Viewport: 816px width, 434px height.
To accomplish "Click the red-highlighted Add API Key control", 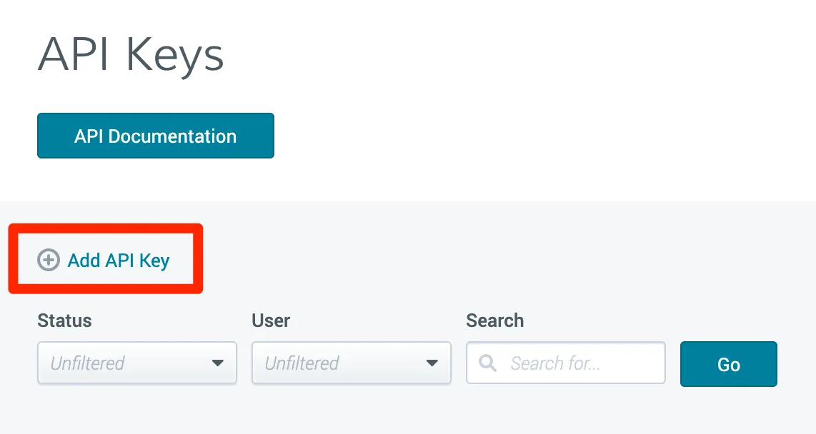I will [105, 261].
